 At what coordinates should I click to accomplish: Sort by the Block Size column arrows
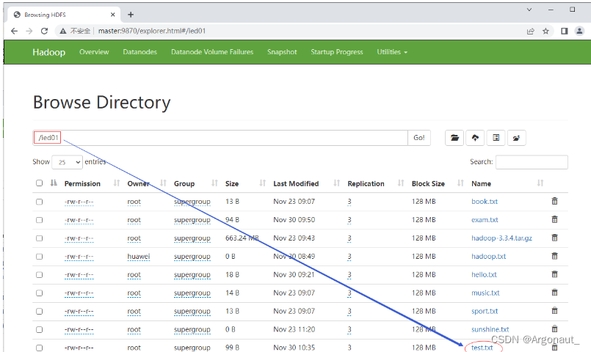[460, 183]
